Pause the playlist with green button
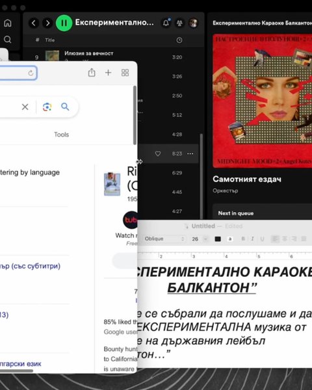The width and height of the screenshot is (312, 390). (x=64, y=23)
